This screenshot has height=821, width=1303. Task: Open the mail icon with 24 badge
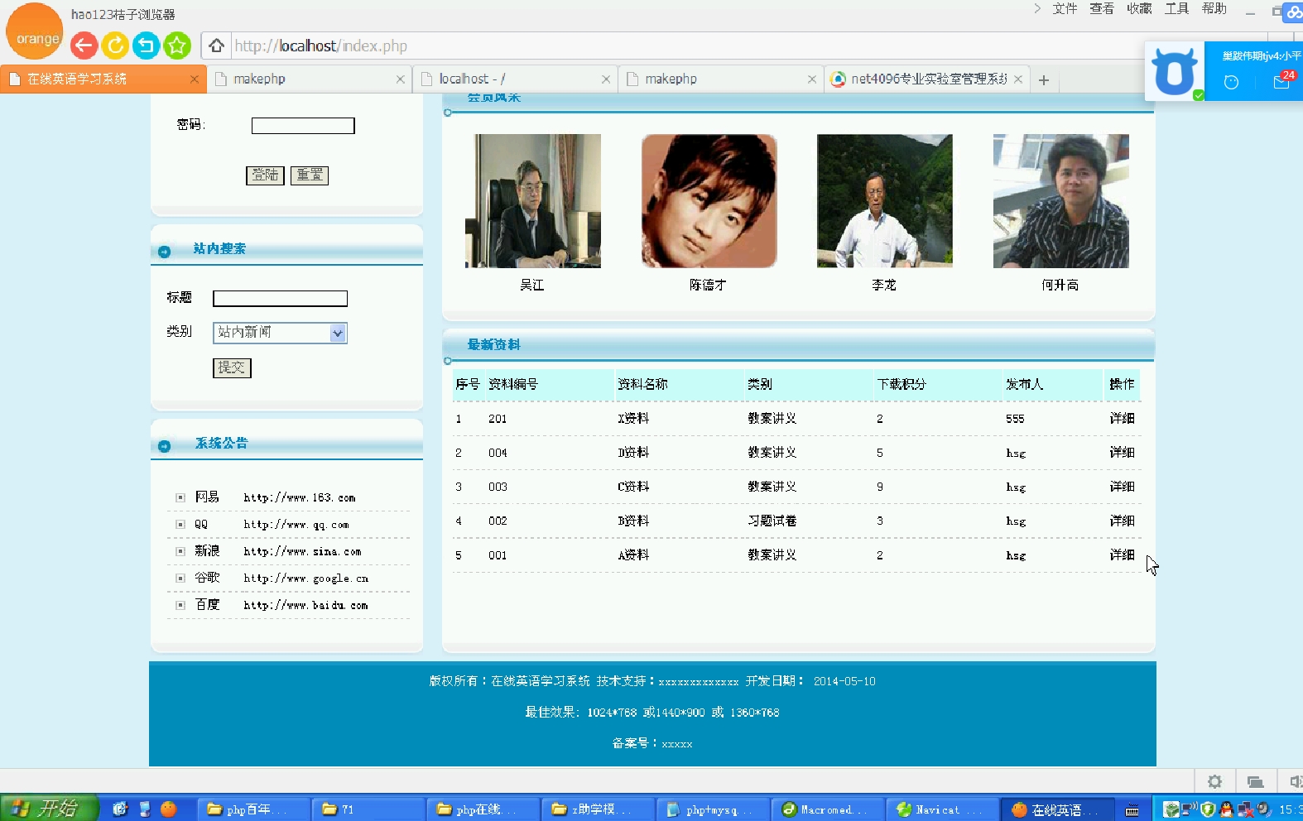tap(1282, 81)
